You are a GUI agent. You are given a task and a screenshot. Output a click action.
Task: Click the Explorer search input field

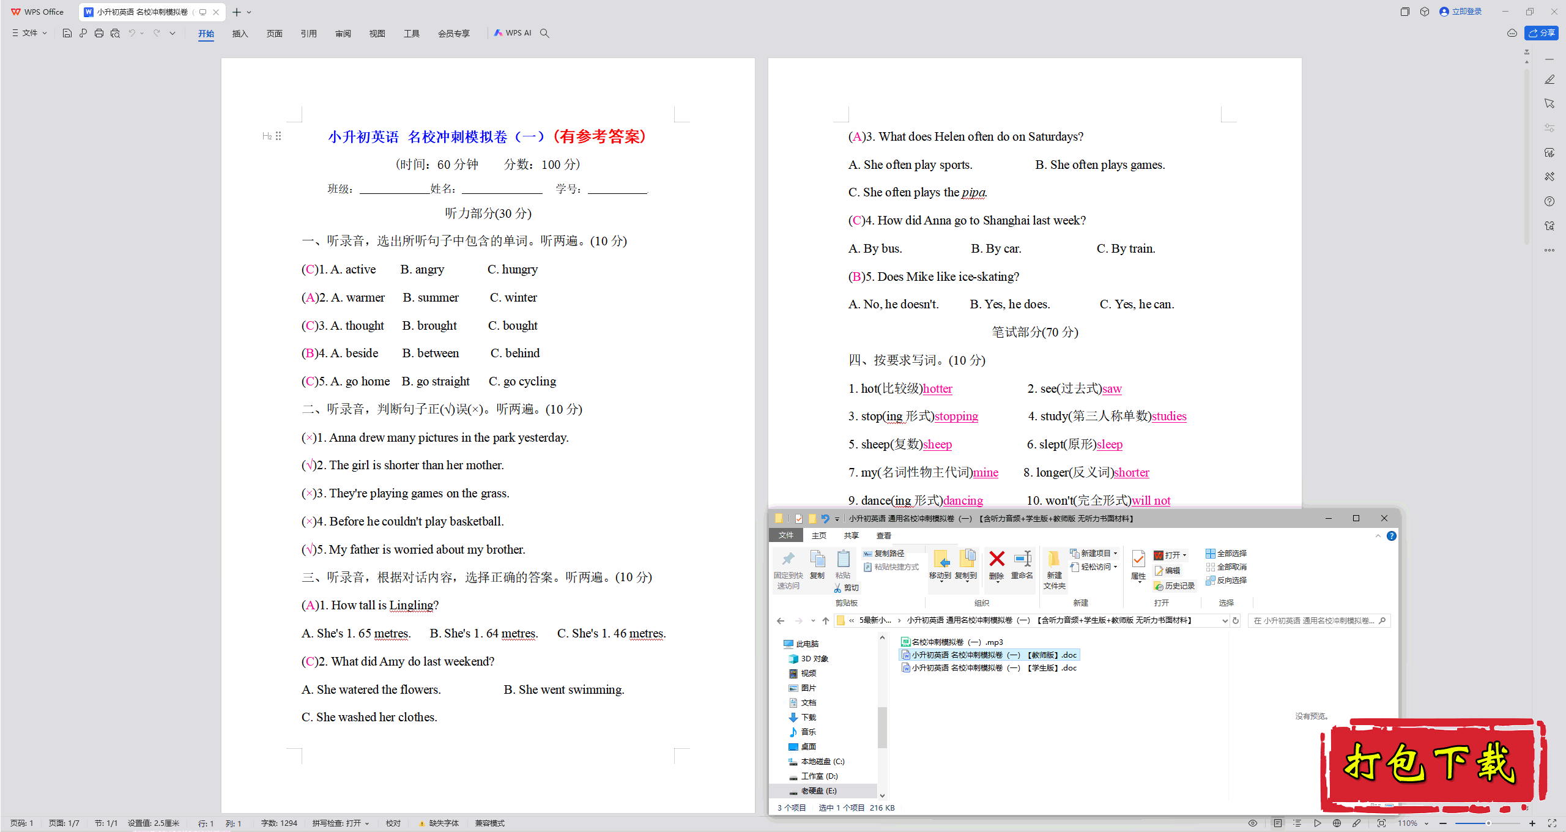1319,621
